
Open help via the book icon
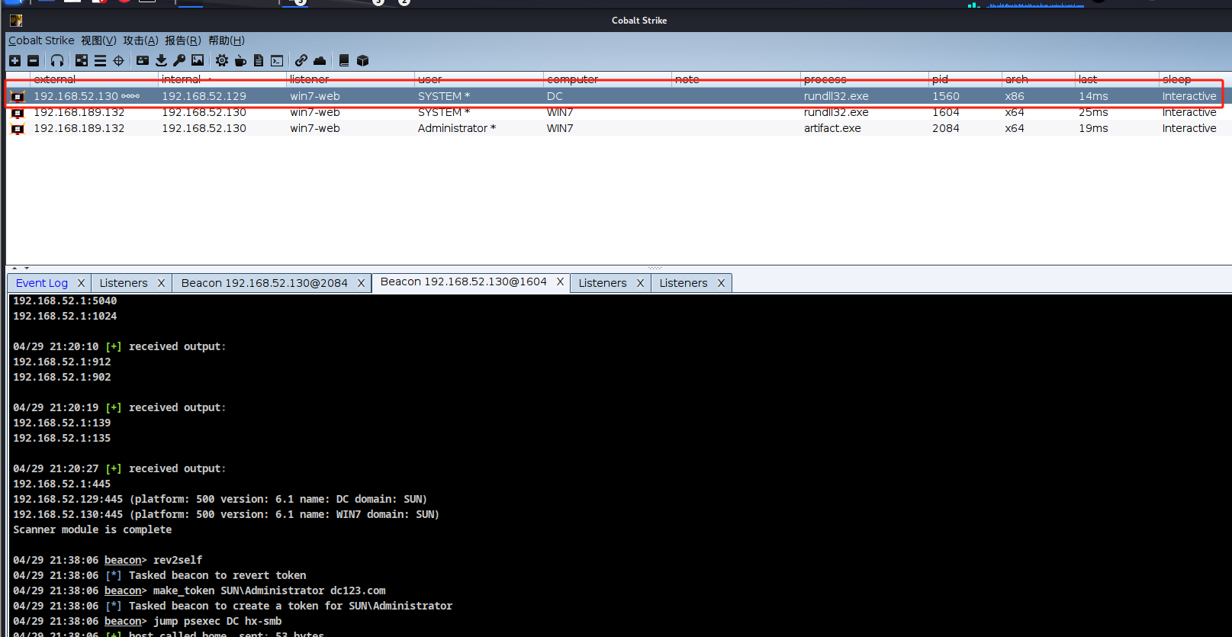click(344, 60)
